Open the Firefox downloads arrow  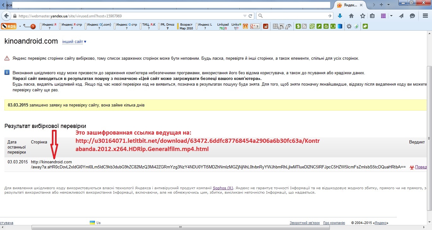pyautogui.click(x=340, y=16)
